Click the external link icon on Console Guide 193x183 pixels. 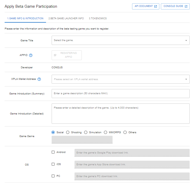186,6
